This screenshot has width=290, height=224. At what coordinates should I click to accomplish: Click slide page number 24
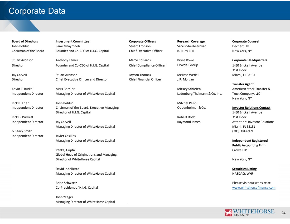(283, 213)
